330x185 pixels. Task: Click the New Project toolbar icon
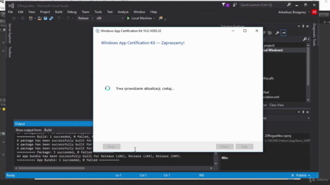(x=31, y=18)
